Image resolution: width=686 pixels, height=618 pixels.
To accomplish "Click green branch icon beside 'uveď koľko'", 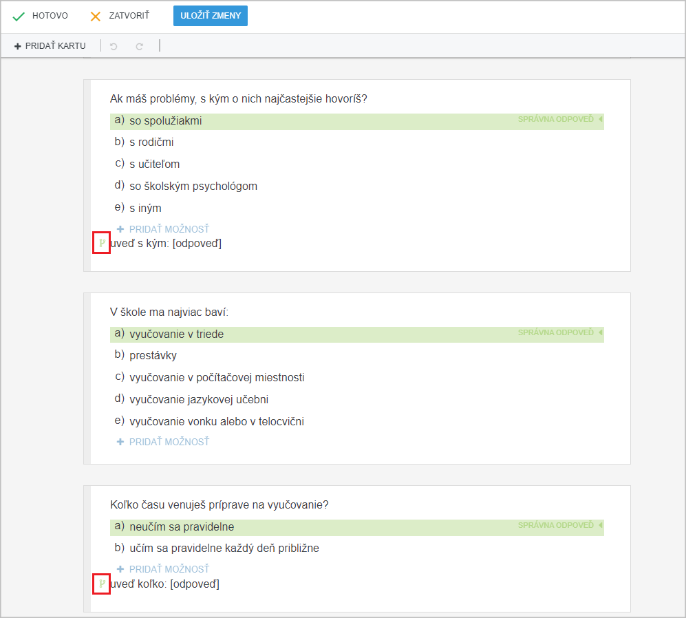I will pyautogui.click(x=102, y=584).
